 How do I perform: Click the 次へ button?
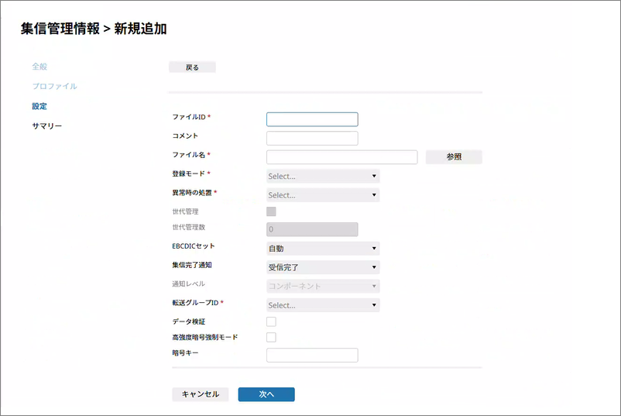266,394
